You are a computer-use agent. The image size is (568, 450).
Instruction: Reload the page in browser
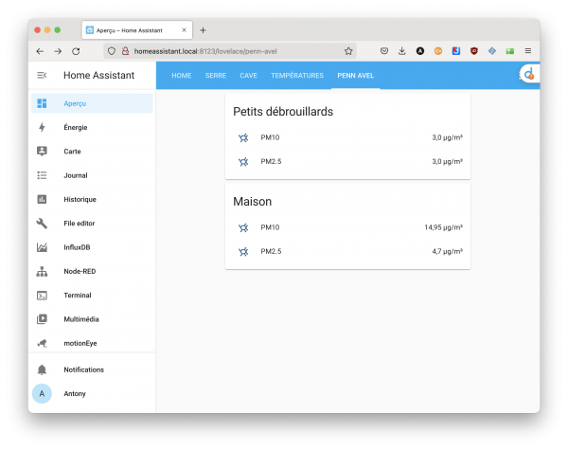click(76, 51)
